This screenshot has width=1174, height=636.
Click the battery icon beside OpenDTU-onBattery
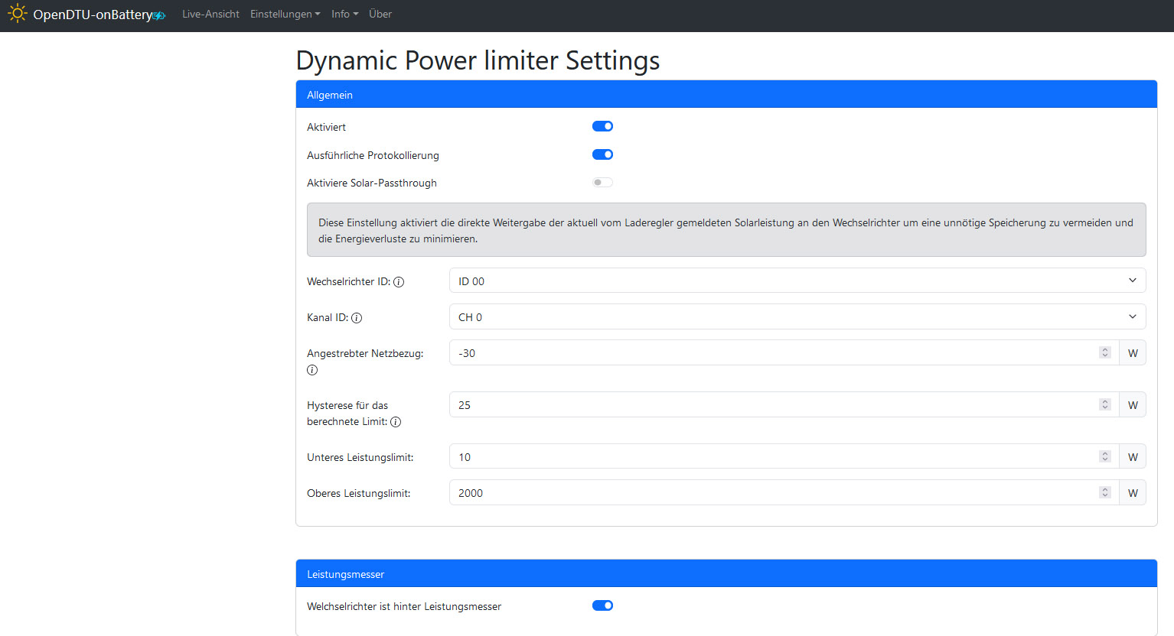click(x=159, y=15)
